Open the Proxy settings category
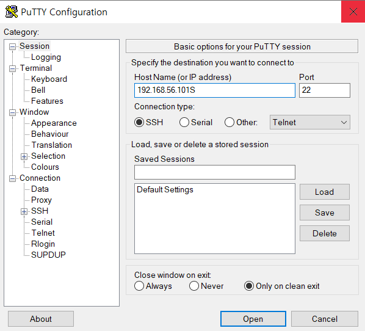Screen dimensions: 365x331 [x=42, y=200]
